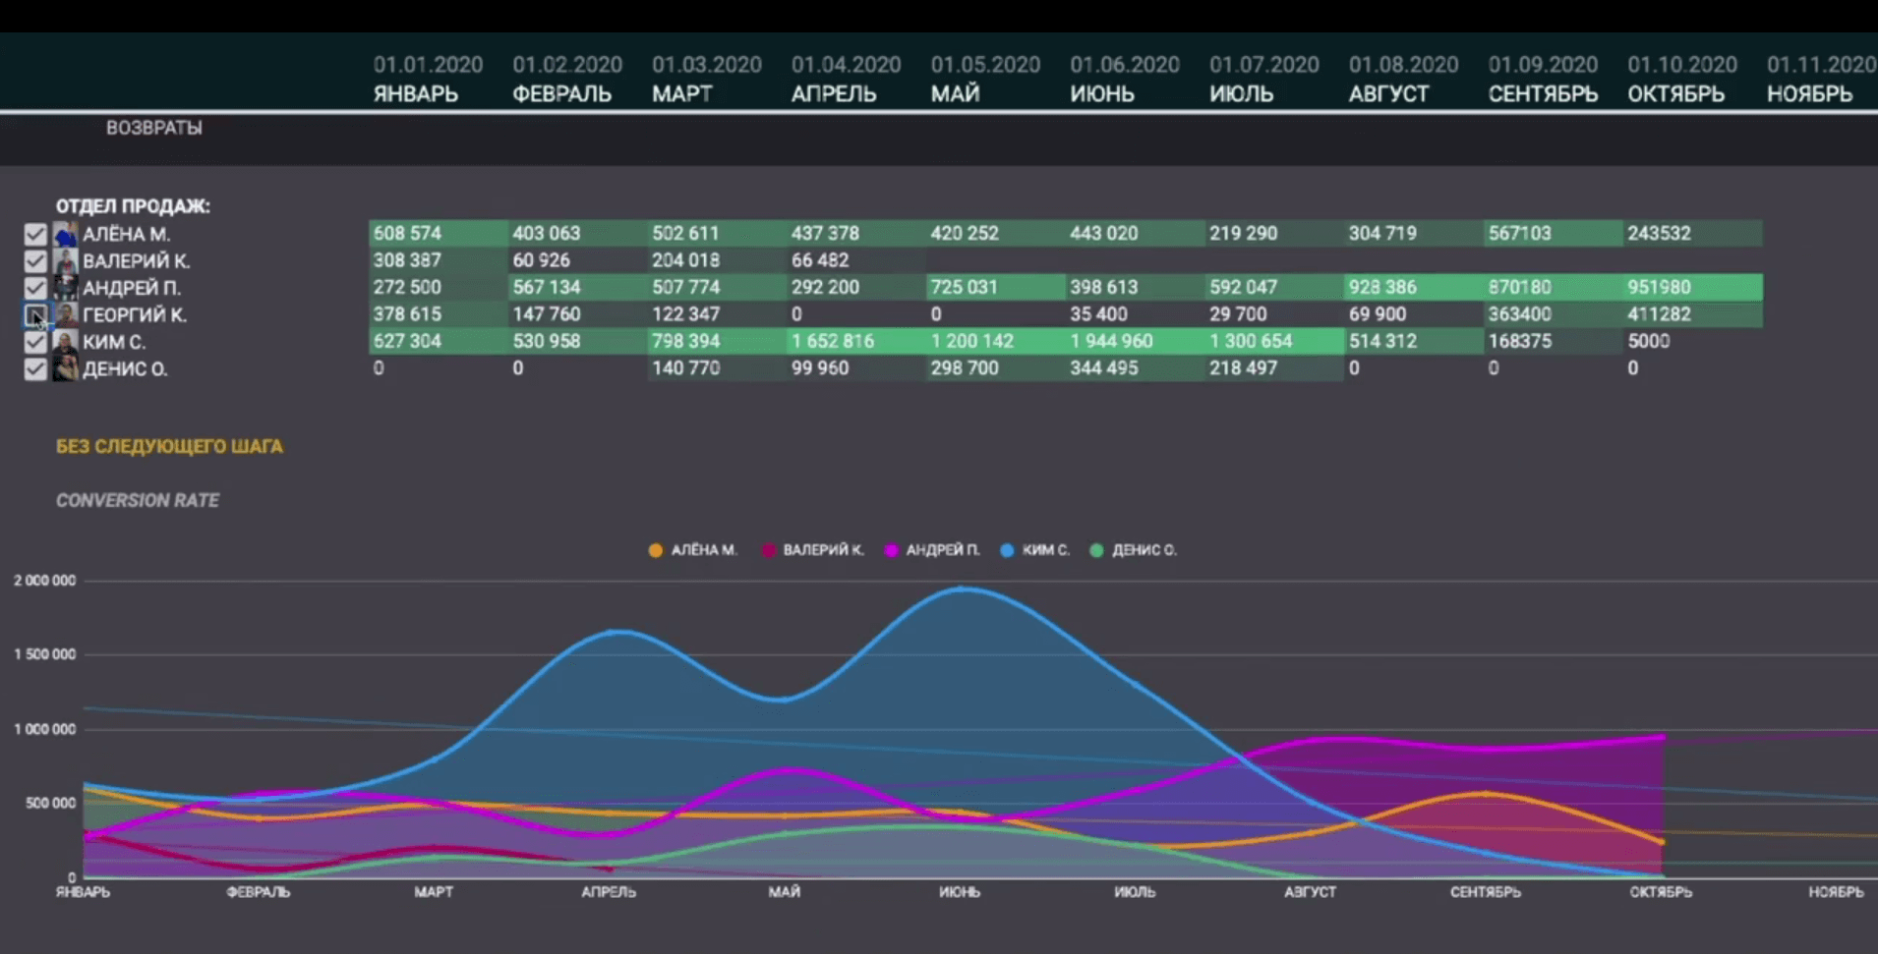Click Андрей П. avatar photo
Image resolution: width=1878 pixels, height=954 pixels.
(65, 288)
